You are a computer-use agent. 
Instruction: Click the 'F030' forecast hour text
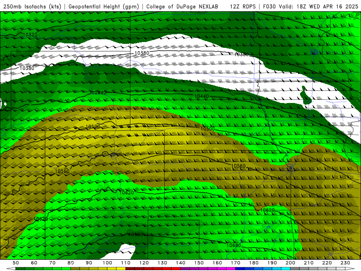point(269,7)
